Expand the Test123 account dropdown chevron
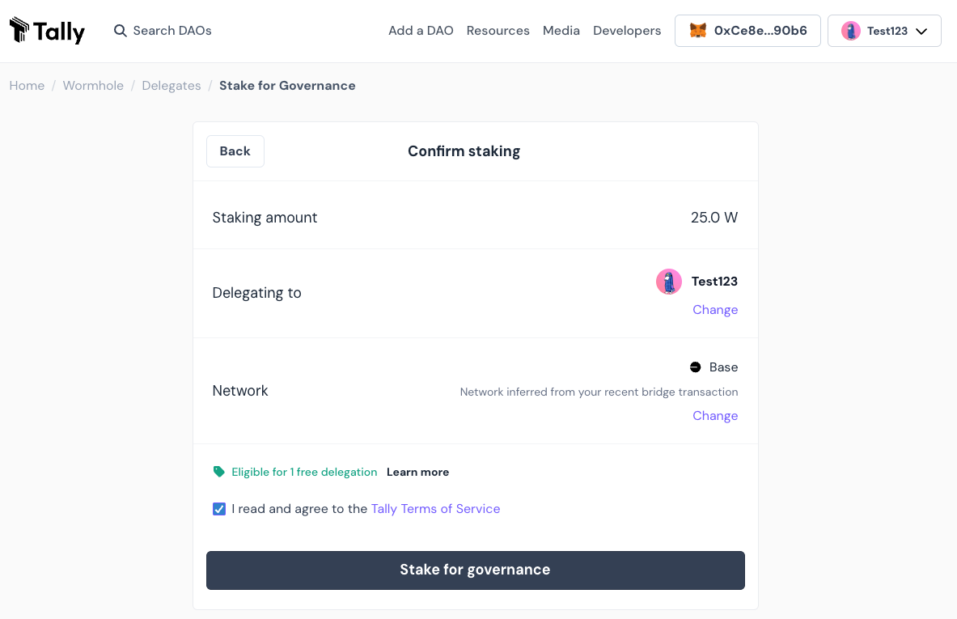Screen dimensions: 957x619 point(921,31)
